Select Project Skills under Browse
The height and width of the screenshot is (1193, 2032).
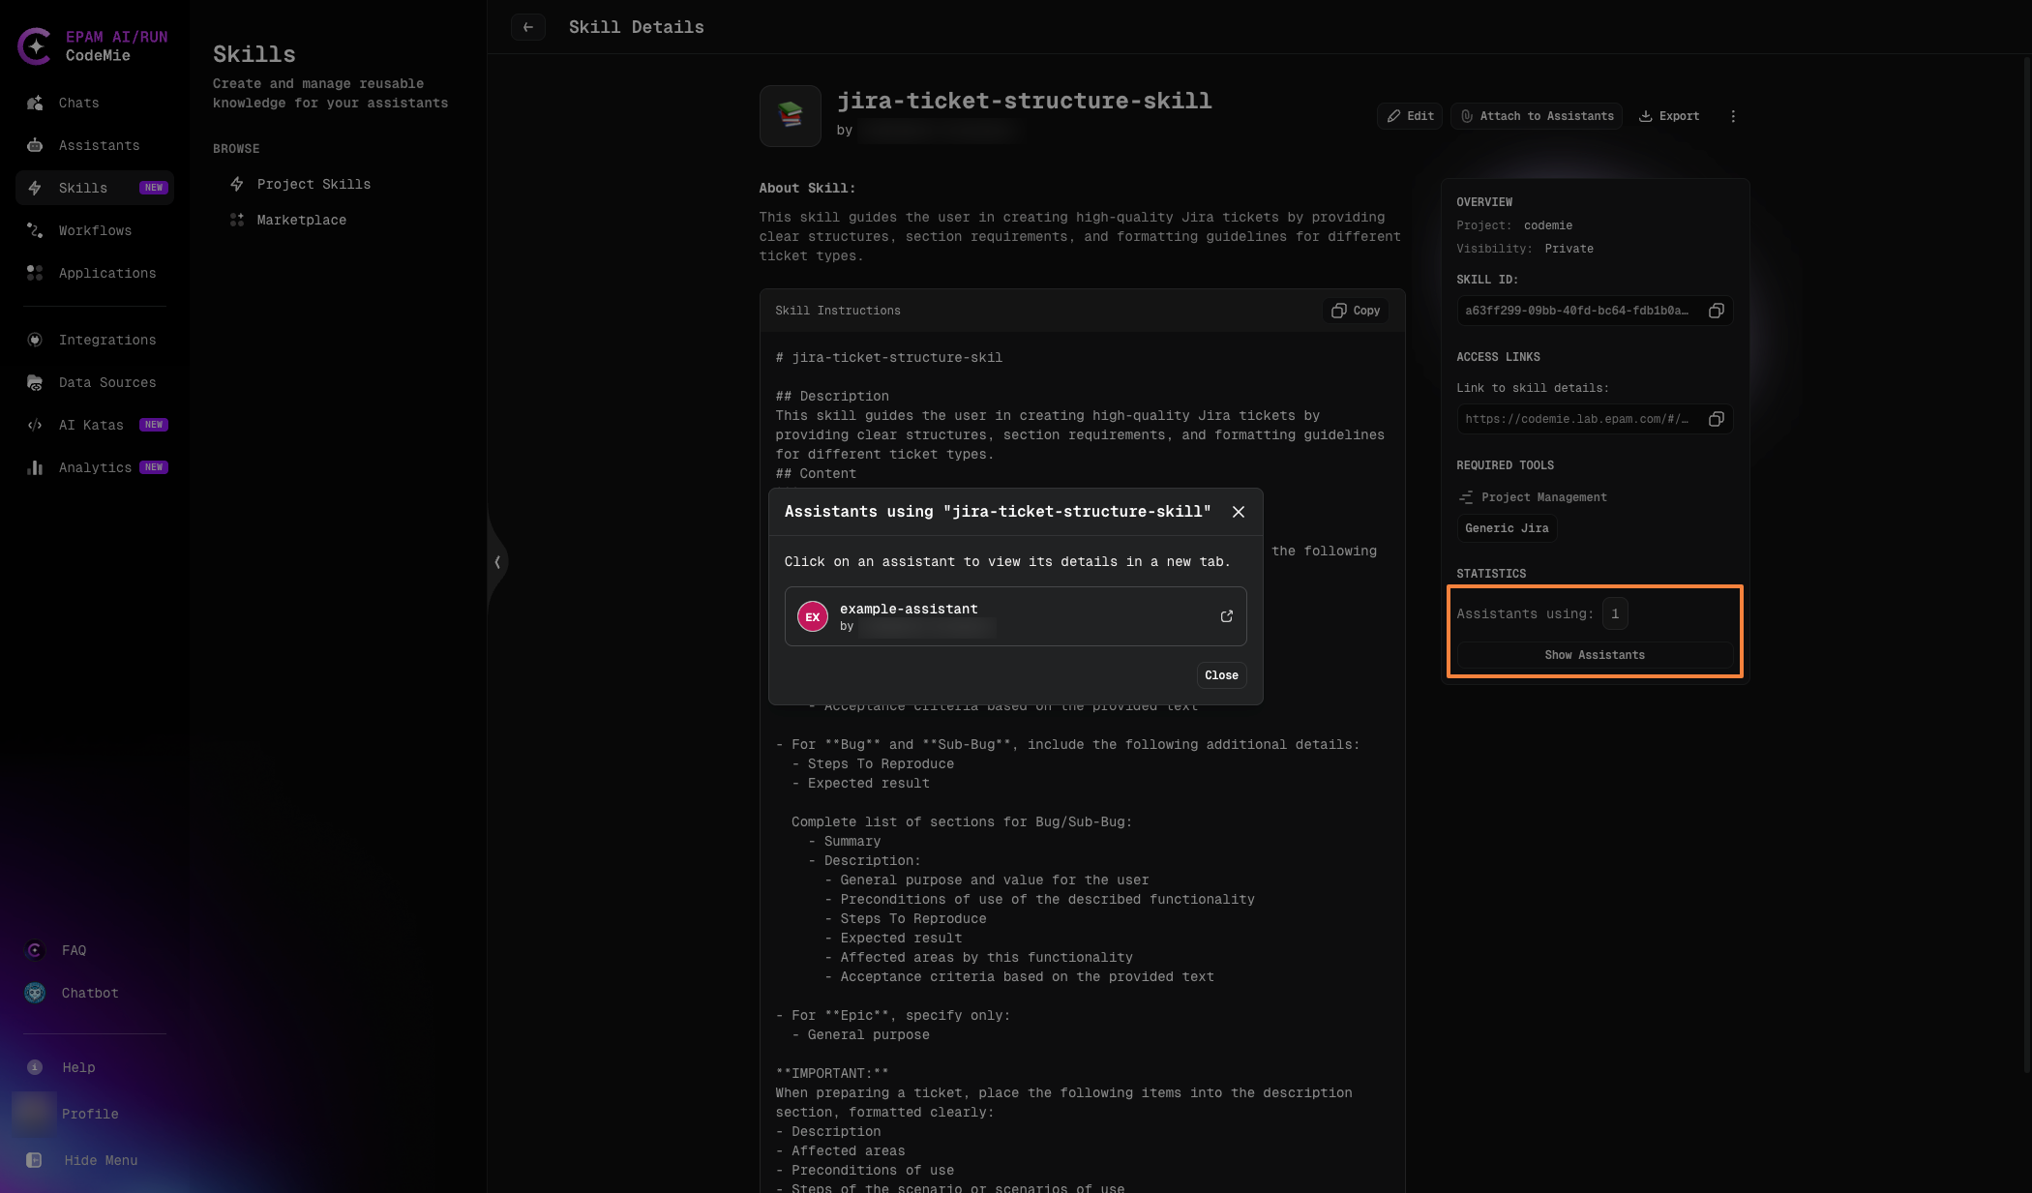[x=313, y=184]
